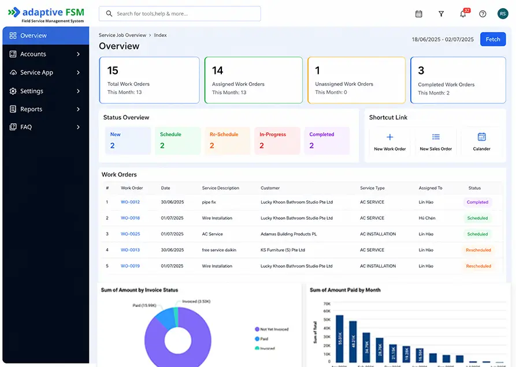
Task: Expand the Service App menu chevron
Action: tap(79, 72)
